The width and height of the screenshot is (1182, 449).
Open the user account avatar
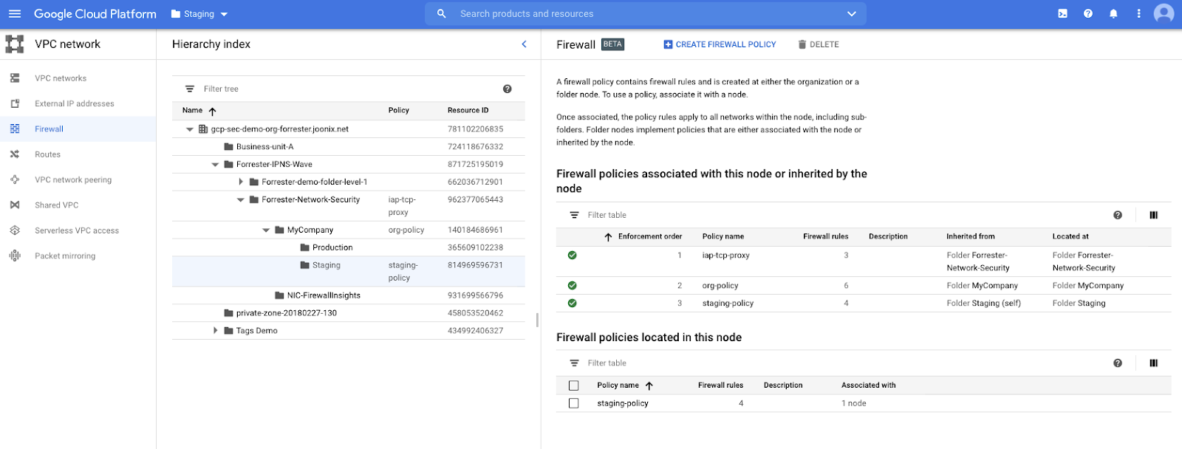(x=1164, y=14)
